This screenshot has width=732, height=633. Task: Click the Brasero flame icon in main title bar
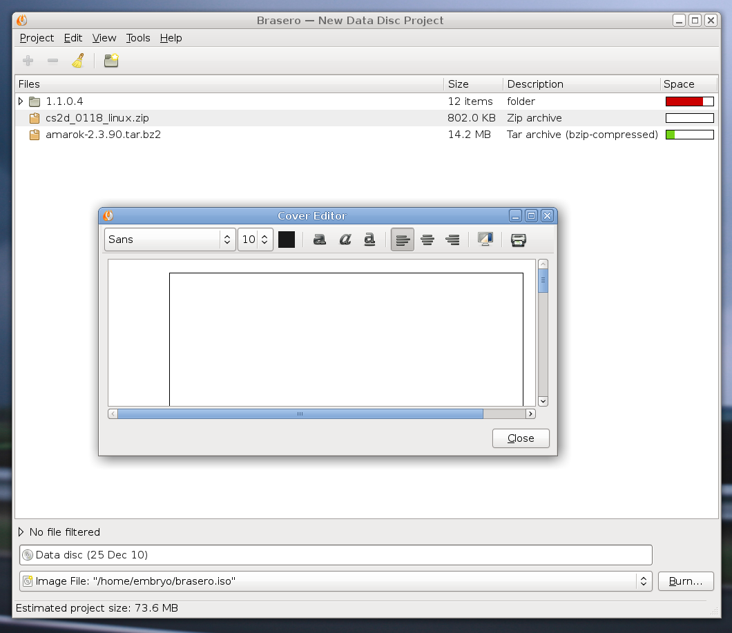click(x=22, y=20)
